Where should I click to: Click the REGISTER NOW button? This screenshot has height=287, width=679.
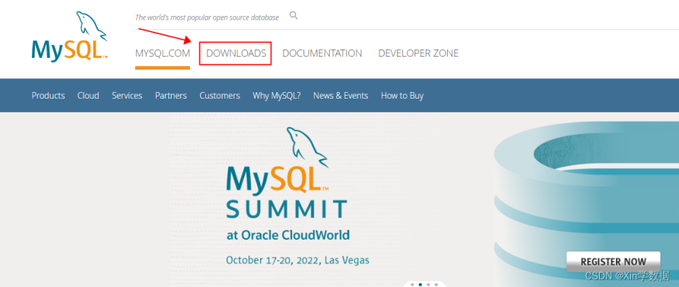click(x=613, y=262)
